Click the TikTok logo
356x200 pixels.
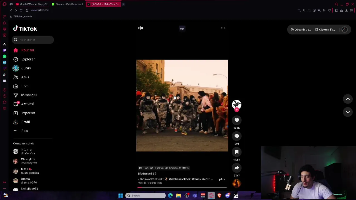(x=25, y=29)
